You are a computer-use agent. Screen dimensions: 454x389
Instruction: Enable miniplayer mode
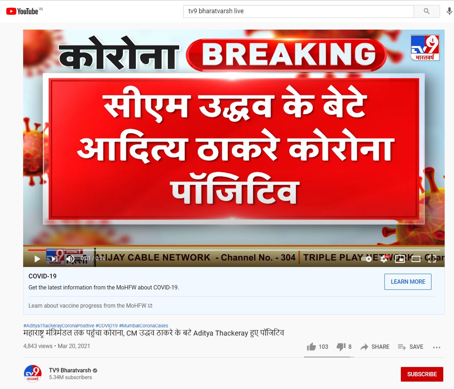pyautogui.click(x=400, y=259)
